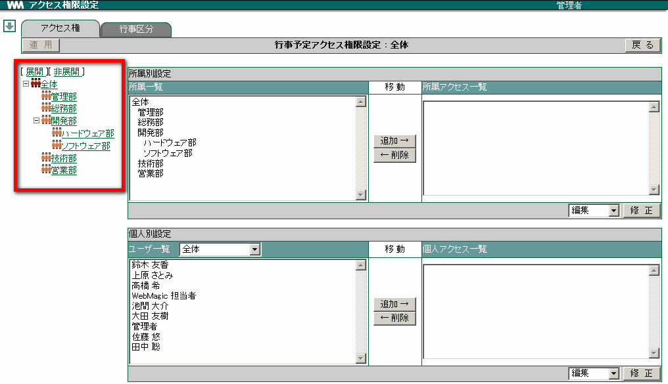Click the group icon beside 全体
Image resolution: width=668 pixels, height=384 pixels.
[36, 83]
